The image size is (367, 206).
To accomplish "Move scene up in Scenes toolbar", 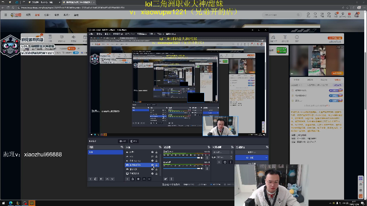I will point(107,179).
